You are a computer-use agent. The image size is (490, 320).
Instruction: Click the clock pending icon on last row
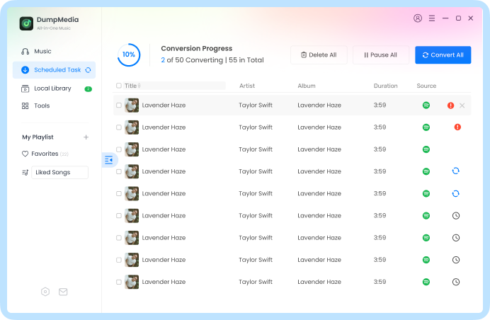point(456,281)
